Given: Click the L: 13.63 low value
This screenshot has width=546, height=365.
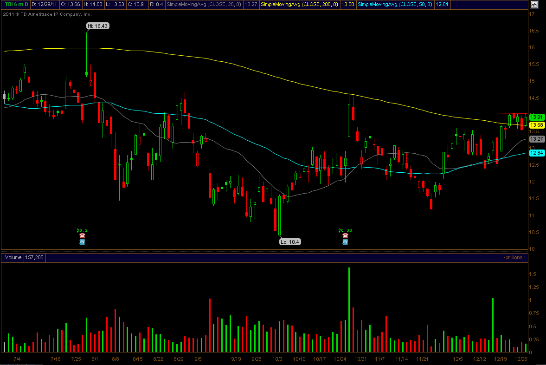Looking at the screenshot, I should (115, 4).
